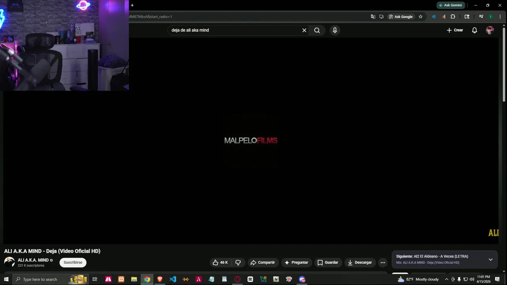
Task: Open the ALI A.K.A. MIND channel name
Action: 33,260
